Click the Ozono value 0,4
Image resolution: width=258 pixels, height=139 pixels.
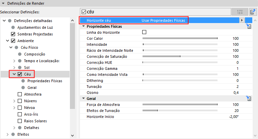[236, 93]
